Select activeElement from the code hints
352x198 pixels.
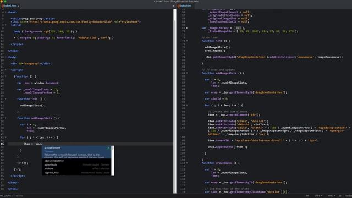(x=76, y=152)
